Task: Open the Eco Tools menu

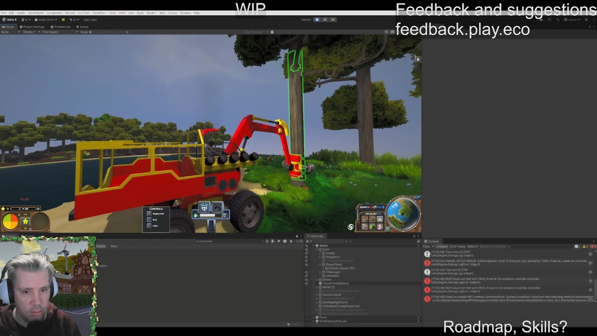Action: click(84, 13)
